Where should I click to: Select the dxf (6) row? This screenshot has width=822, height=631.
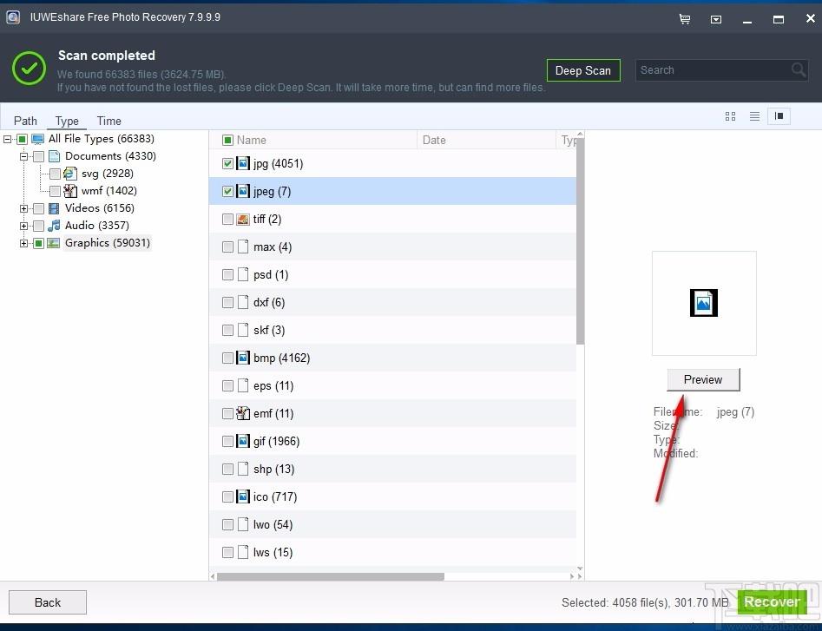(x=392, y=302)
